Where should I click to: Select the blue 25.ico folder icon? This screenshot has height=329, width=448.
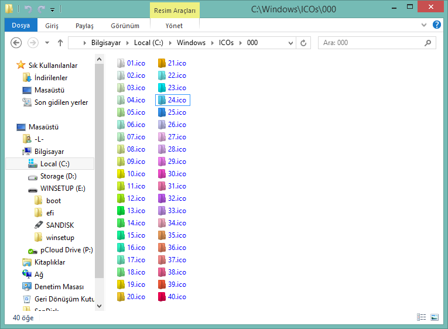coord(162,112)
